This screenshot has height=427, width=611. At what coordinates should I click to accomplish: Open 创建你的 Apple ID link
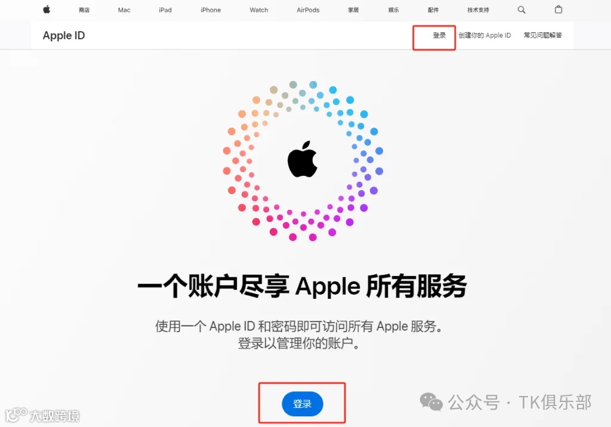485,35
